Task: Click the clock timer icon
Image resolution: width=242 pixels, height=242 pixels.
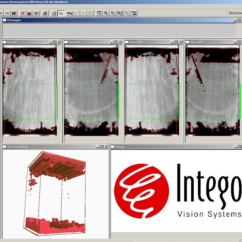Action: 54,13
